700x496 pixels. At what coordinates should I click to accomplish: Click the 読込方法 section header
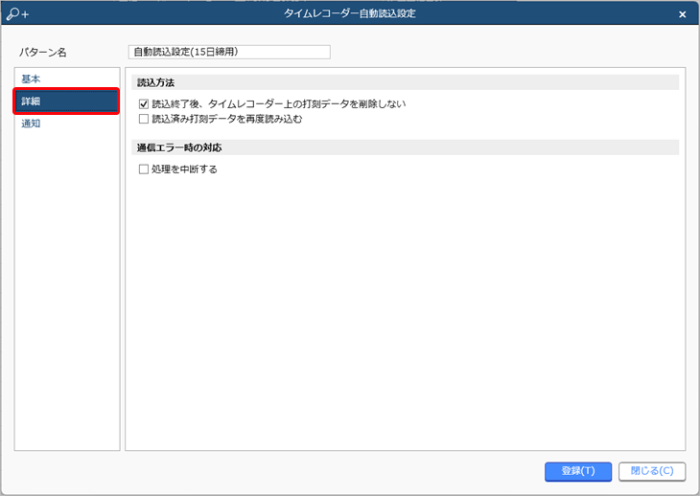pyautogui.click(x=406, y=82)
